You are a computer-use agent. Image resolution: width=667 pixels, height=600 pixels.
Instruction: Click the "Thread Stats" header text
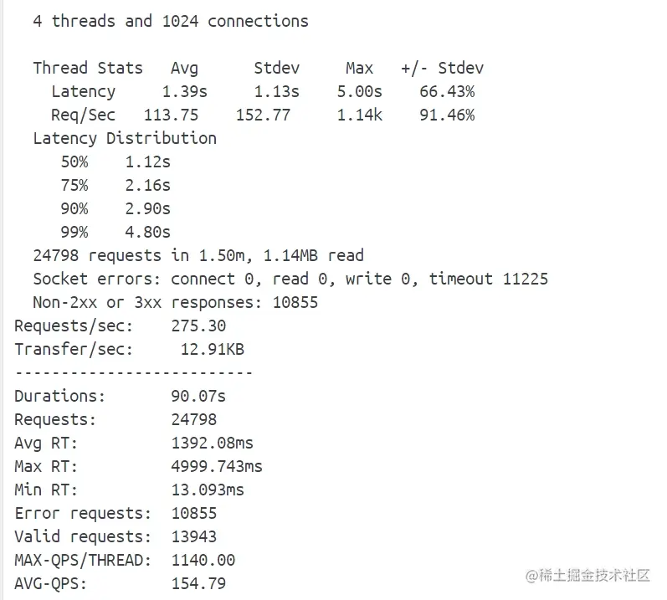pos(88,69)
